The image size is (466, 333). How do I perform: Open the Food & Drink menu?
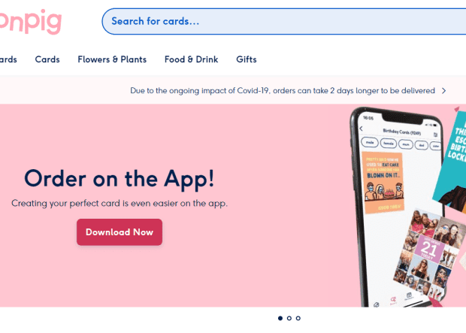(192, 59)
